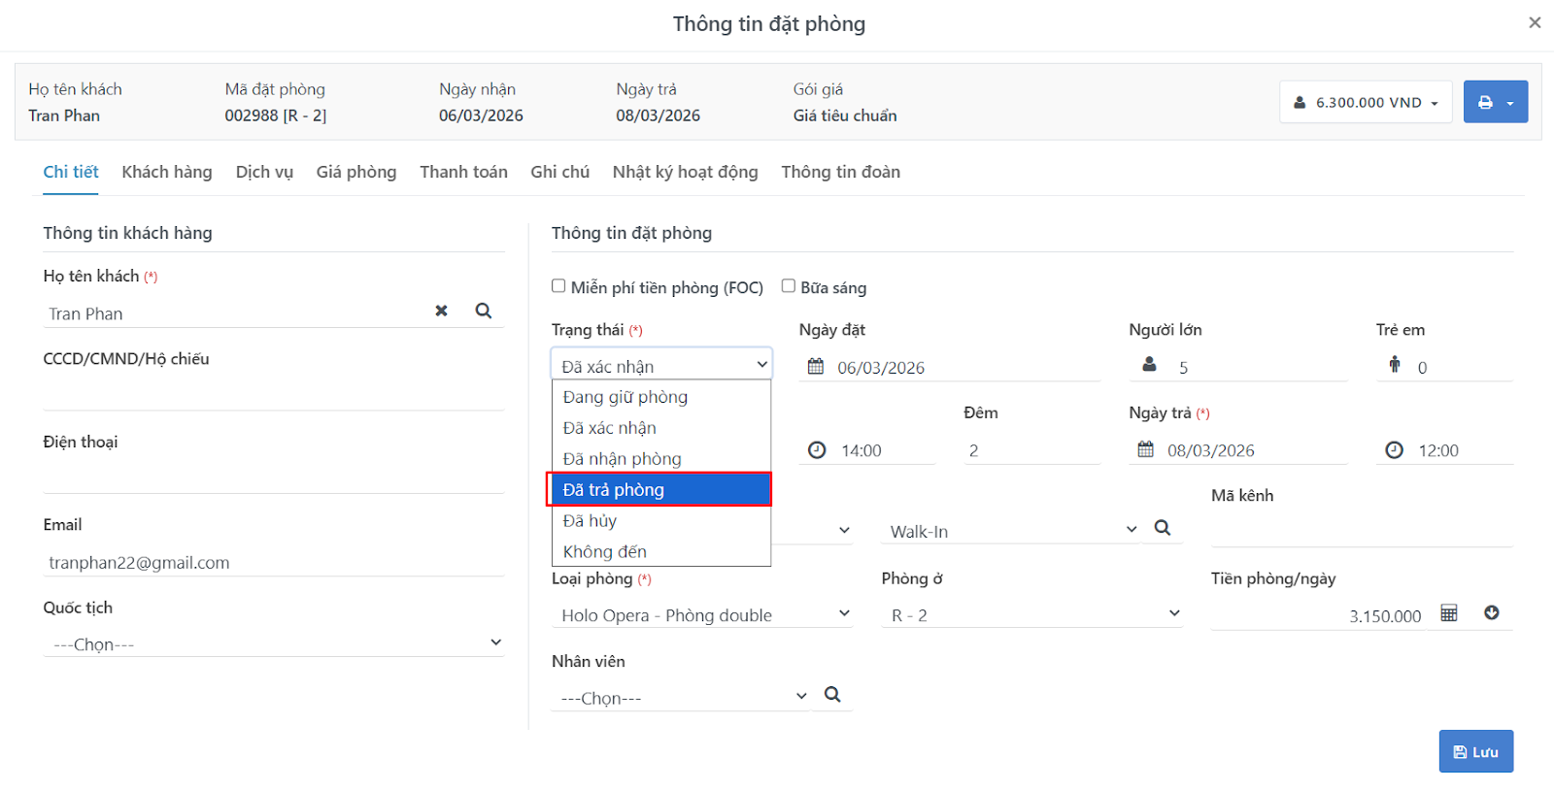Click the Họ tên khách name field

235,313
